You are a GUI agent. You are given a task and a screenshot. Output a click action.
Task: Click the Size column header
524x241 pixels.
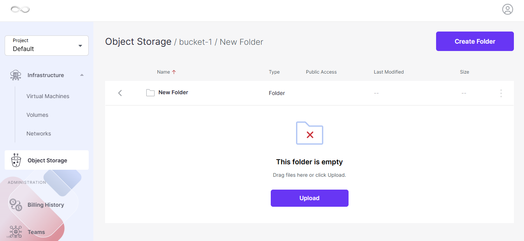pos(464,72)
